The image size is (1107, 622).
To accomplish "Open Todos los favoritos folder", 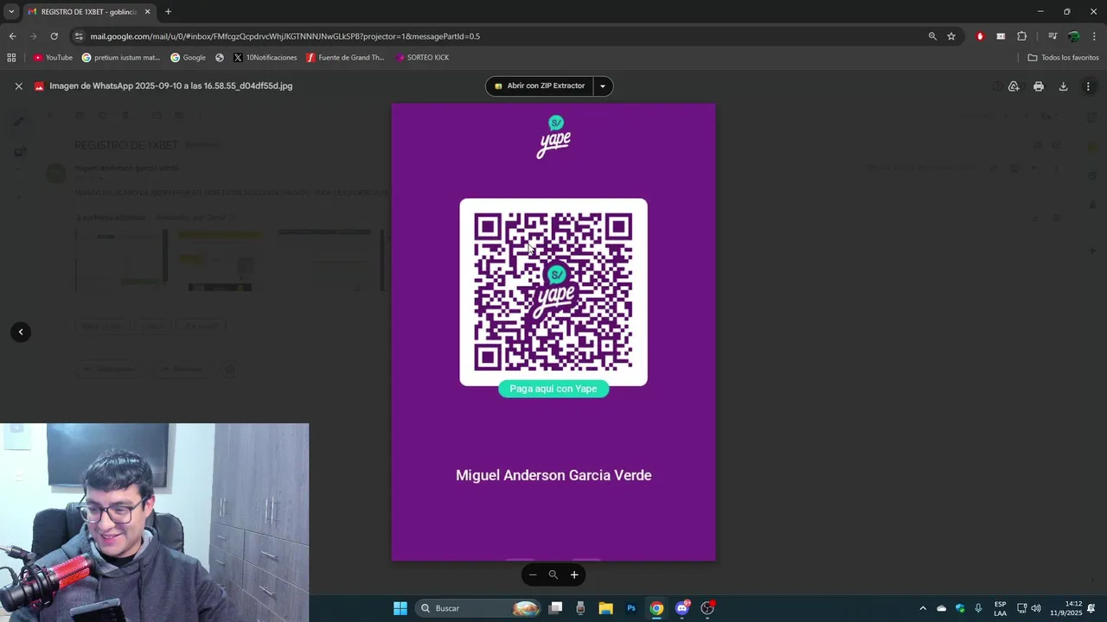I will (1063, 58).
